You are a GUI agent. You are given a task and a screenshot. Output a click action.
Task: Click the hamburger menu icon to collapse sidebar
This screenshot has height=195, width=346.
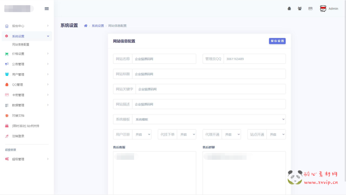pyautogui.click(x=47, y=9)
